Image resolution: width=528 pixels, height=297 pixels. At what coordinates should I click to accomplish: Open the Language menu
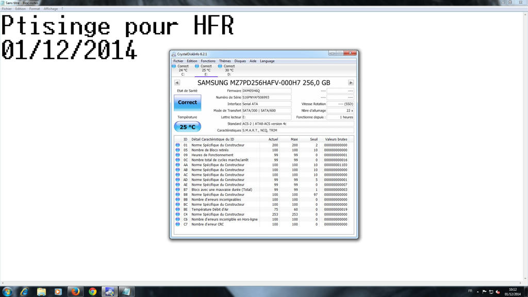tap(267, 61)
